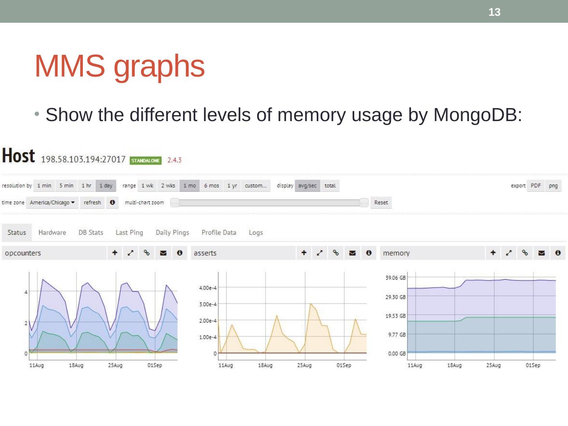The height and width of the screenshot is (426, 568).
Task: Copy link for the asserts chart
Action: click(336, 253)
